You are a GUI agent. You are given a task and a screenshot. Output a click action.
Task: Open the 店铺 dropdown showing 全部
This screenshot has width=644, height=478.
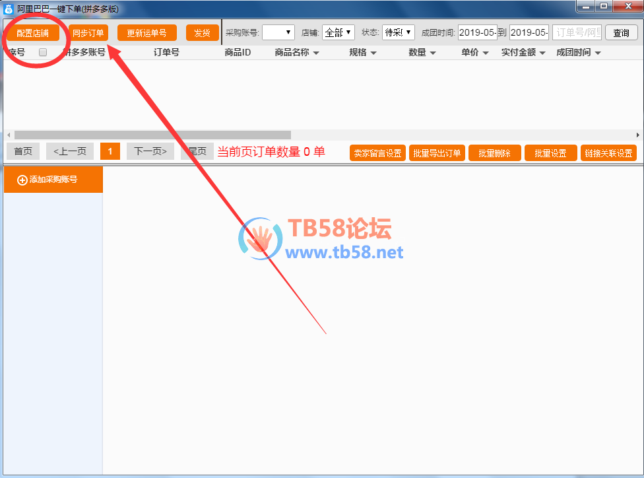click(338, 32)
